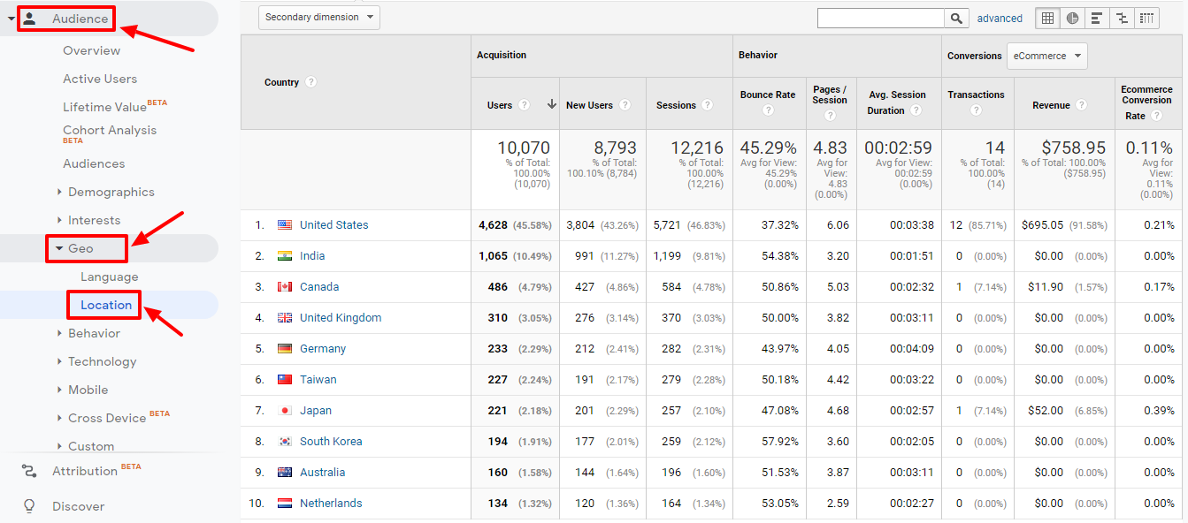Sort by the Sessions column header
This screenshot has height=523, width=1188.
coord(676,105)
